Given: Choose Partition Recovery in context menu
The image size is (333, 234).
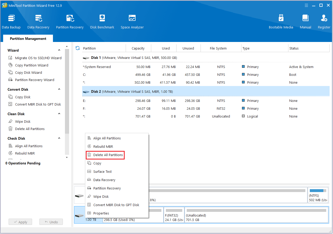Looking at the screenshot, I should coord(117,188).
